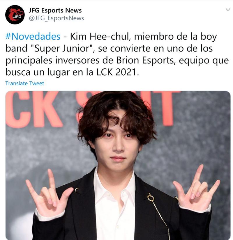Visit the @JFG_EsportsNews handle
This screenshot has width=233, height=240.
[x=57, y=18]
